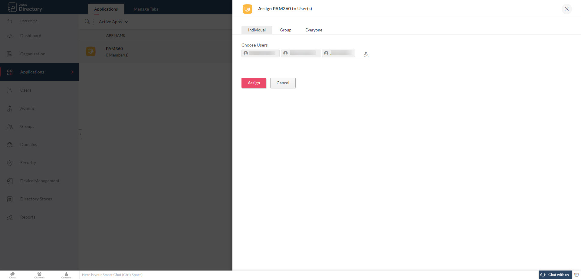This screenshot has height=279, width=581.
Task: Expand the Applications submenu chevron
Action: (72, 72)
